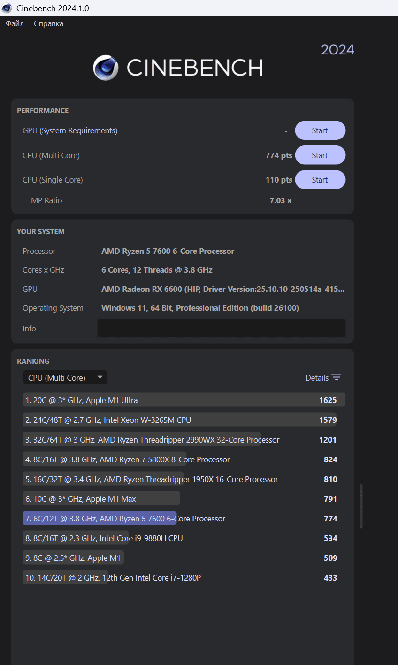Start the GPU (System Requirements) test
Screen dimensions: 398x665
coord(320,130)
